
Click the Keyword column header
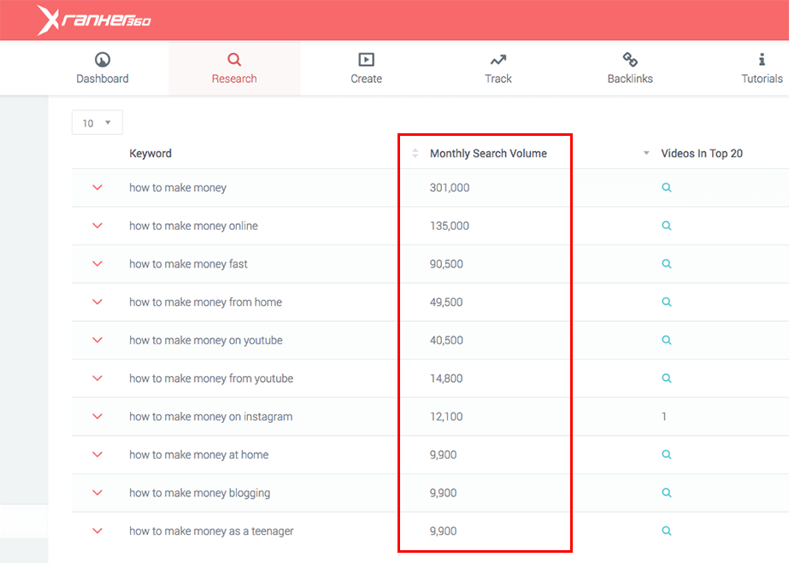click(150, 154)
